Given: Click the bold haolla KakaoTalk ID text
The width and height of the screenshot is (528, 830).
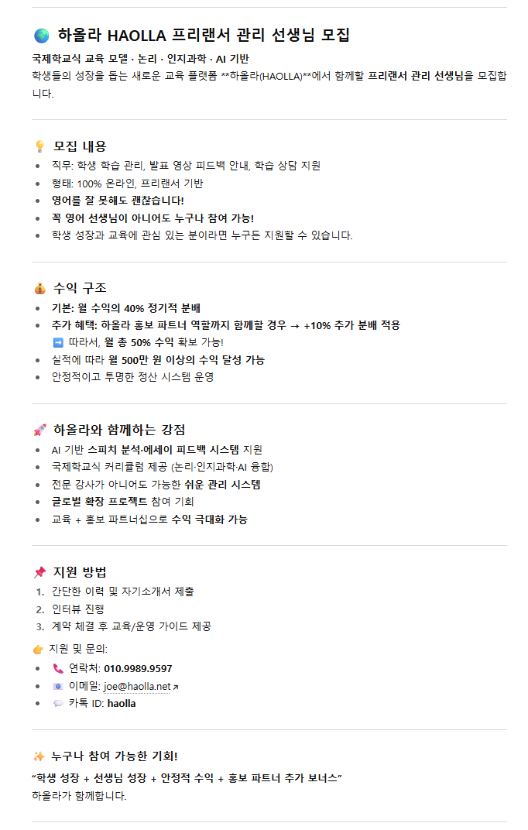Looking at the screenshot, I should (x=122, y=703).
